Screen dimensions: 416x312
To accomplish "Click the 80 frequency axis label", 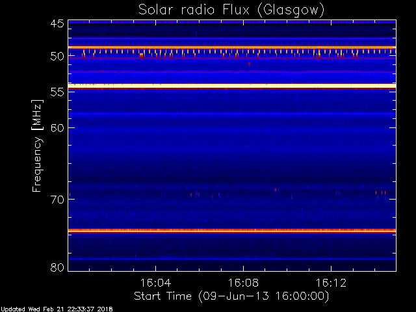I will 57,267.
